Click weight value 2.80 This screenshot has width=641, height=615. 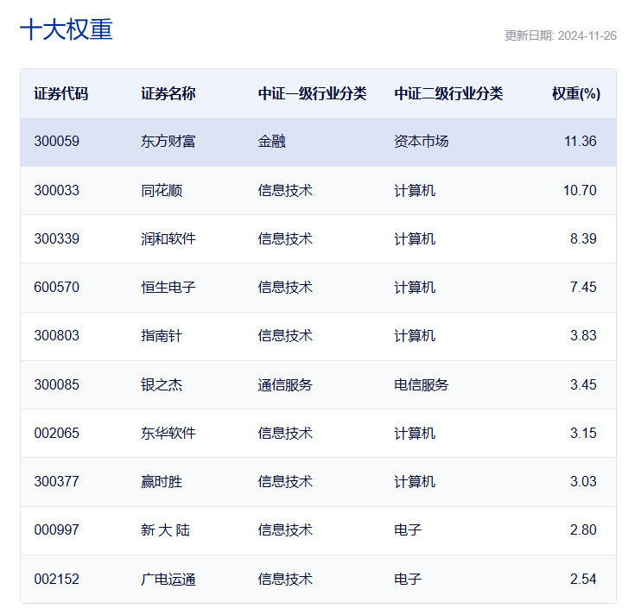click(x=583, y=530)
